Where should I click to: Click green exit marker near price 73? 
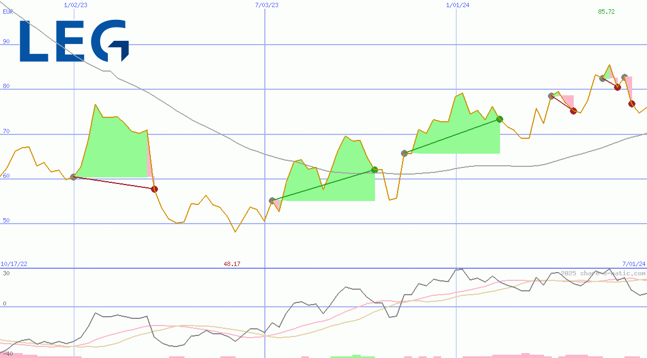click(x=499, y=119)
